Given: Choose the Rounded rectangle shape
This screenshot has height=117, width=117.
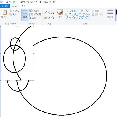Looking at the screenshot, I should pos(80,11).
